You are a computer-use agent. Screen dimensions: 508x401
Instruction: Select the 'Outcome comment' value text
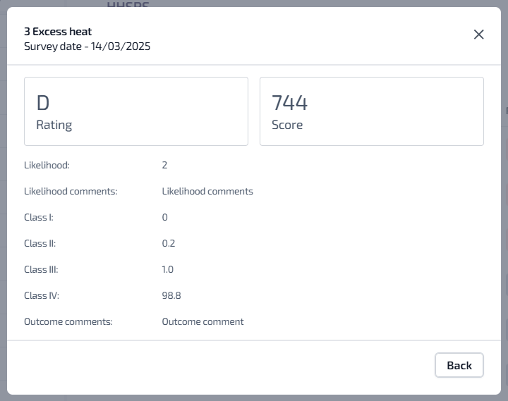coord(202,321)
